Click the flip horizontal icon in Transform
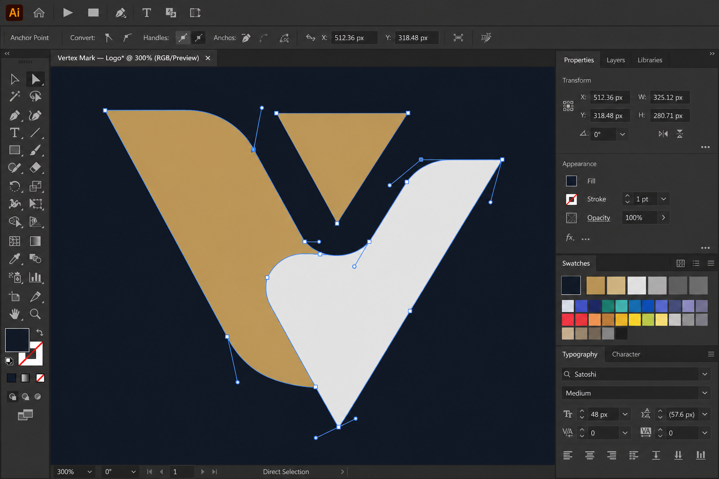 point(663,134)
